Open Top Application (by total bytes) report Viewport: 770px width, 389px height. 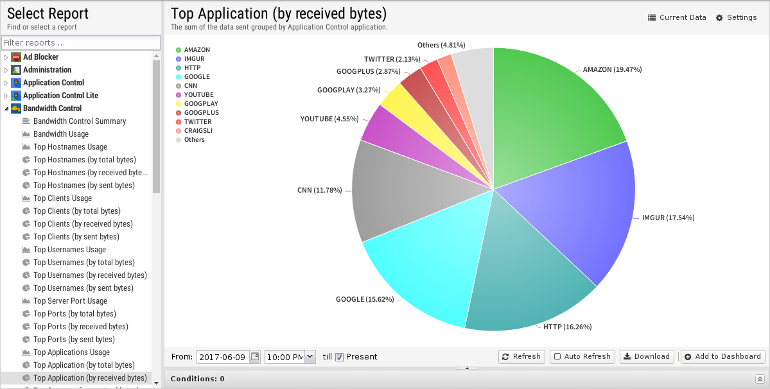click(84, 365)
